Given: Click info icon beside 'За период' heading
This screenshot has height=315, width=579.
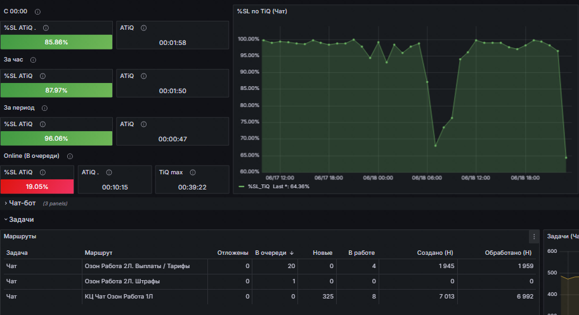Looking at the screenshot, I should [x=44, y=108].
